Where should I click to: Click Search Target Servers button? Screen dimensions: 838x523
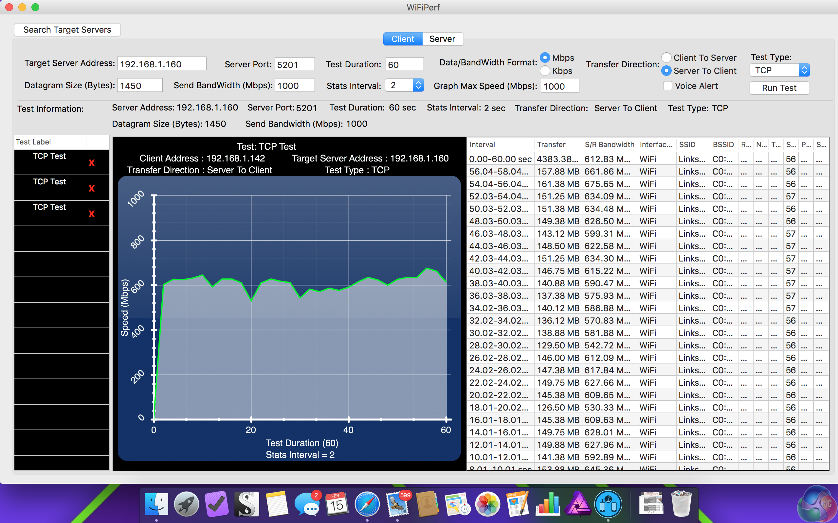[67, 30]
